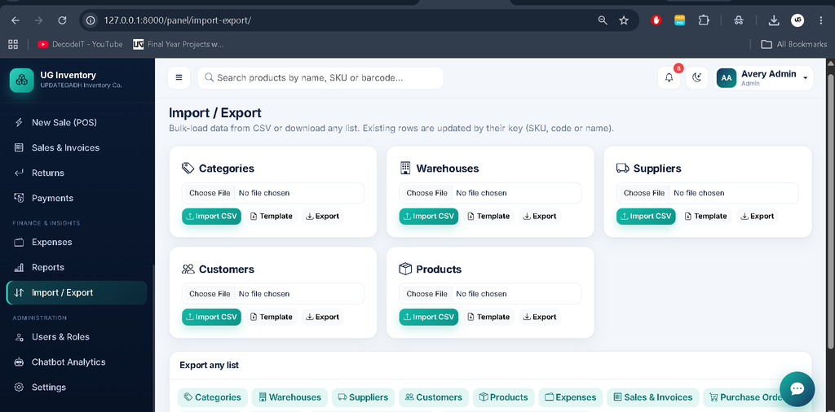
Task: Download Products Template
Action: click(x=489, y=317)
